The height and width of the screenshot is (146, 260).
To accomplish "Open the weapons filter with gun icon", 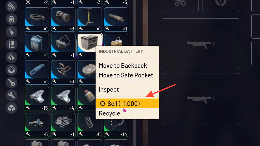I will coord(11,32).
